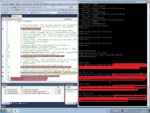
Task: Open the ファイル(F) menu in Visual Studio
Action: click(x=5, y=4)
